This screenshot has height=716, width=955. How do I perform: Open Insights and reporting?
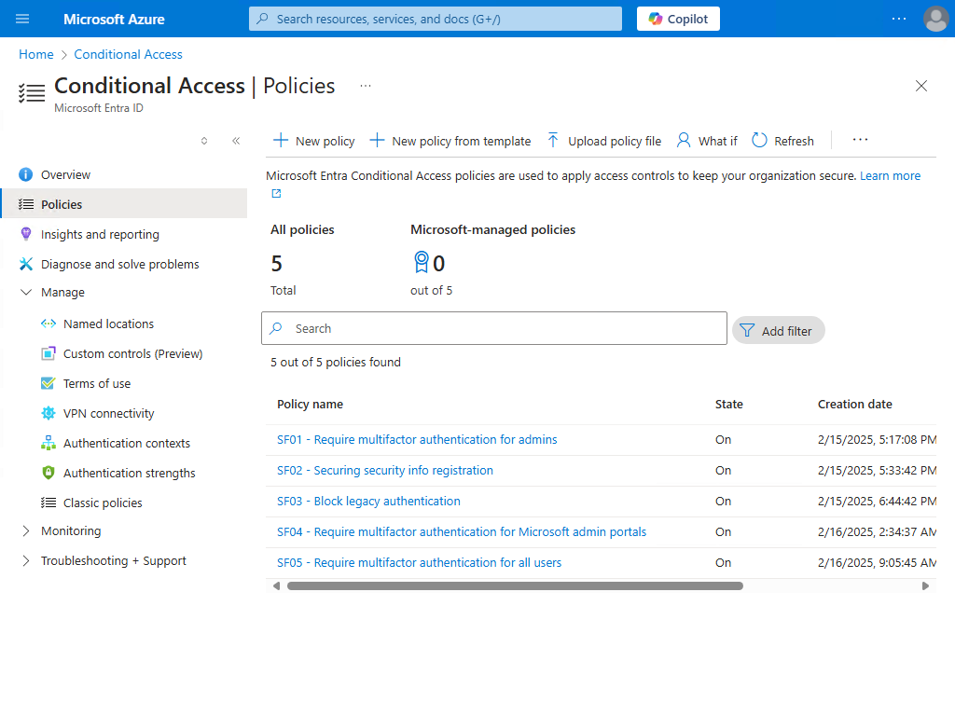(100, 234)
